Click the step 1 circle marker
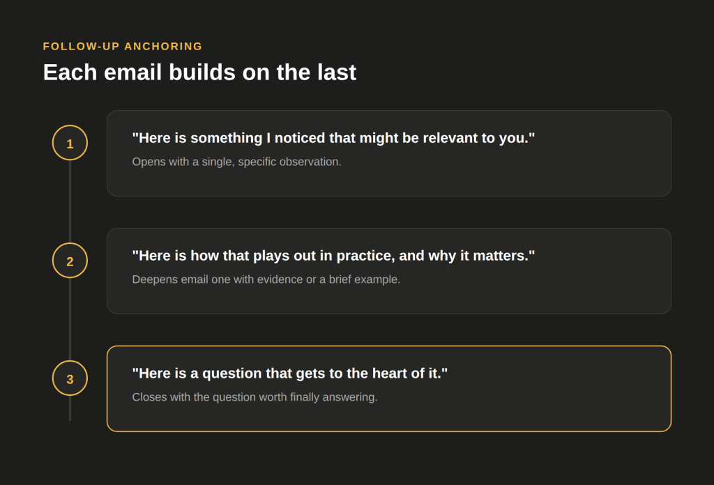 (70, 143)
